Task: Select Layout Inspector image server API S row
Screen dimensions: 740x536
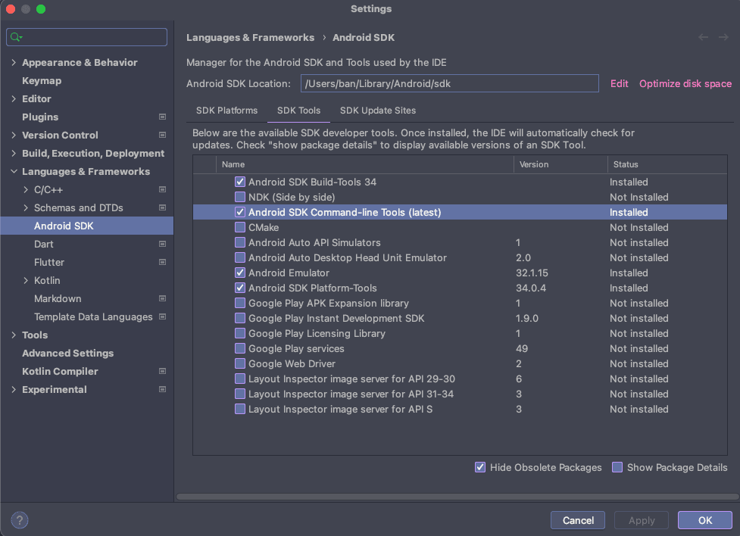Action: click(461, 409)
